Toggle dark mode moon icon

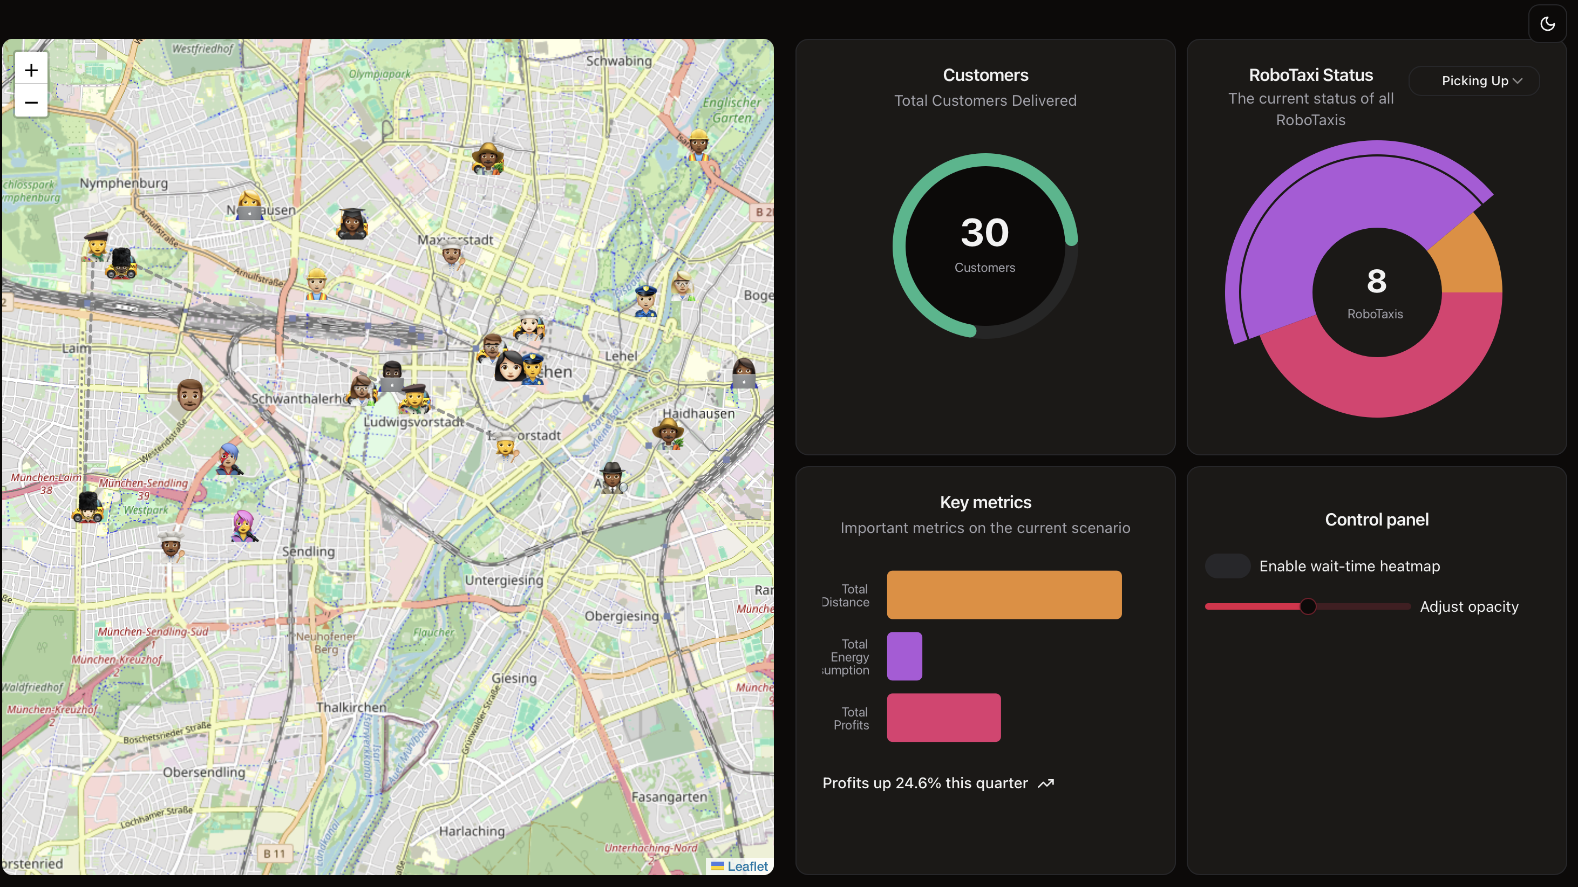[x=1547, y=24]
